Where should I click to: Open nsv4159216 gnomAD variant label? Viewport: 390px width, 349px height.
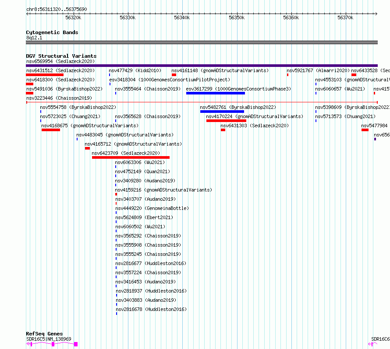(x=163, y=190)
